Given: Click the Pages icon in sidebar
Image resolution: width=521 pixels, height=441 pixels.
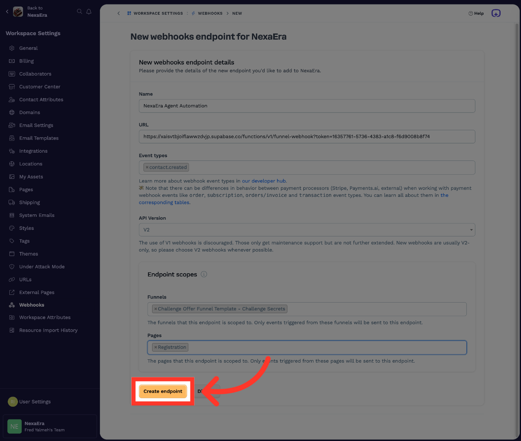Looking at the screenshot, I should [x=12, y=189].
